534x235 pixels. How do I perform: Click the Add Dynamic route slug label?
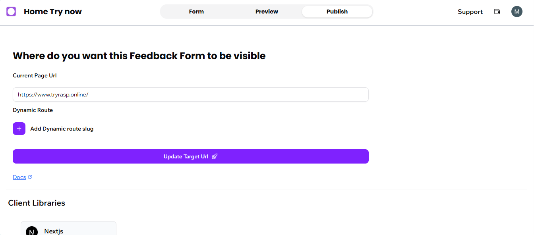[62, 129]
